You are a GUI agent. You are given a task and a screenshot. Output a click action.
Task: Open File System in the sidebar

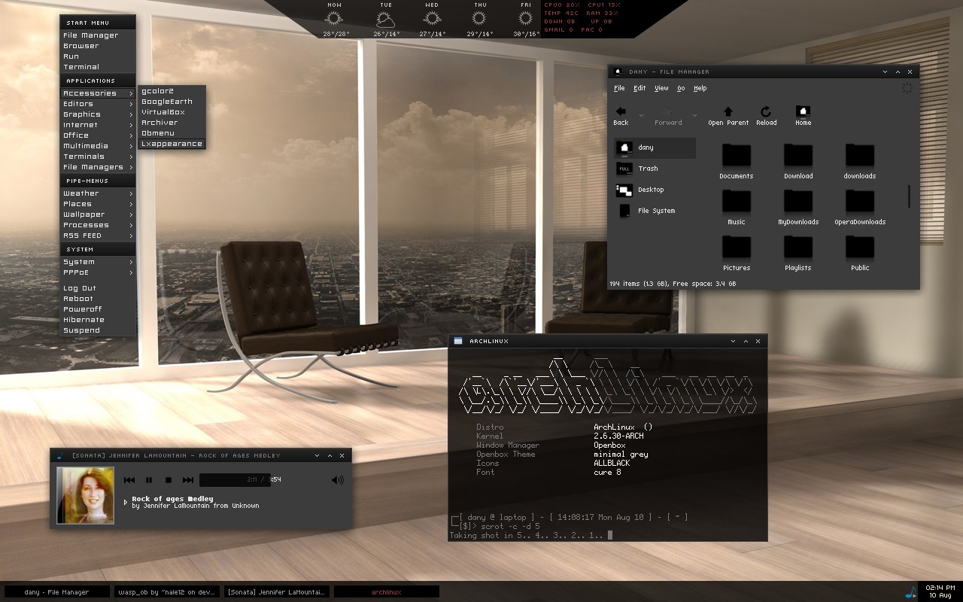coord(655,211)
